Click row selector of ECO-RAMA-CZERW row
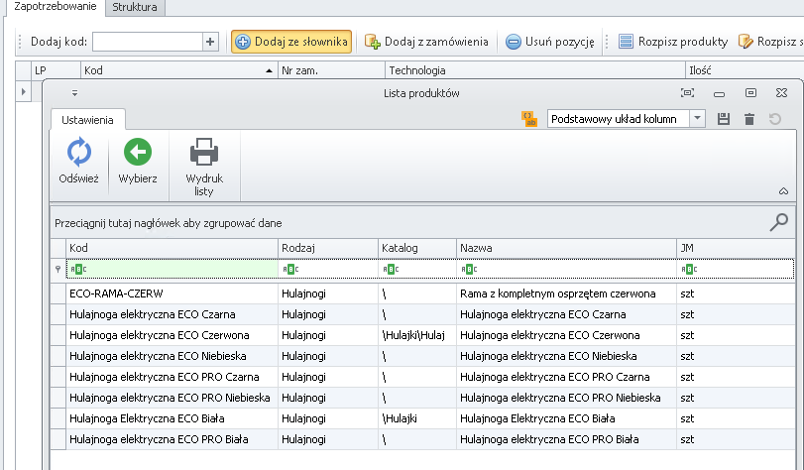This screenshot has height=470, width=804. (57, 294)
